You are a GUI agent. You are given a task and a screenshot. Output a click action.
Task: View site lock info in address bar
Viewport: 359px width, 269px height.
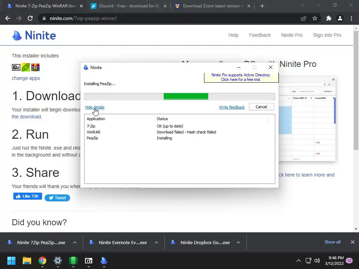(44, 18)
